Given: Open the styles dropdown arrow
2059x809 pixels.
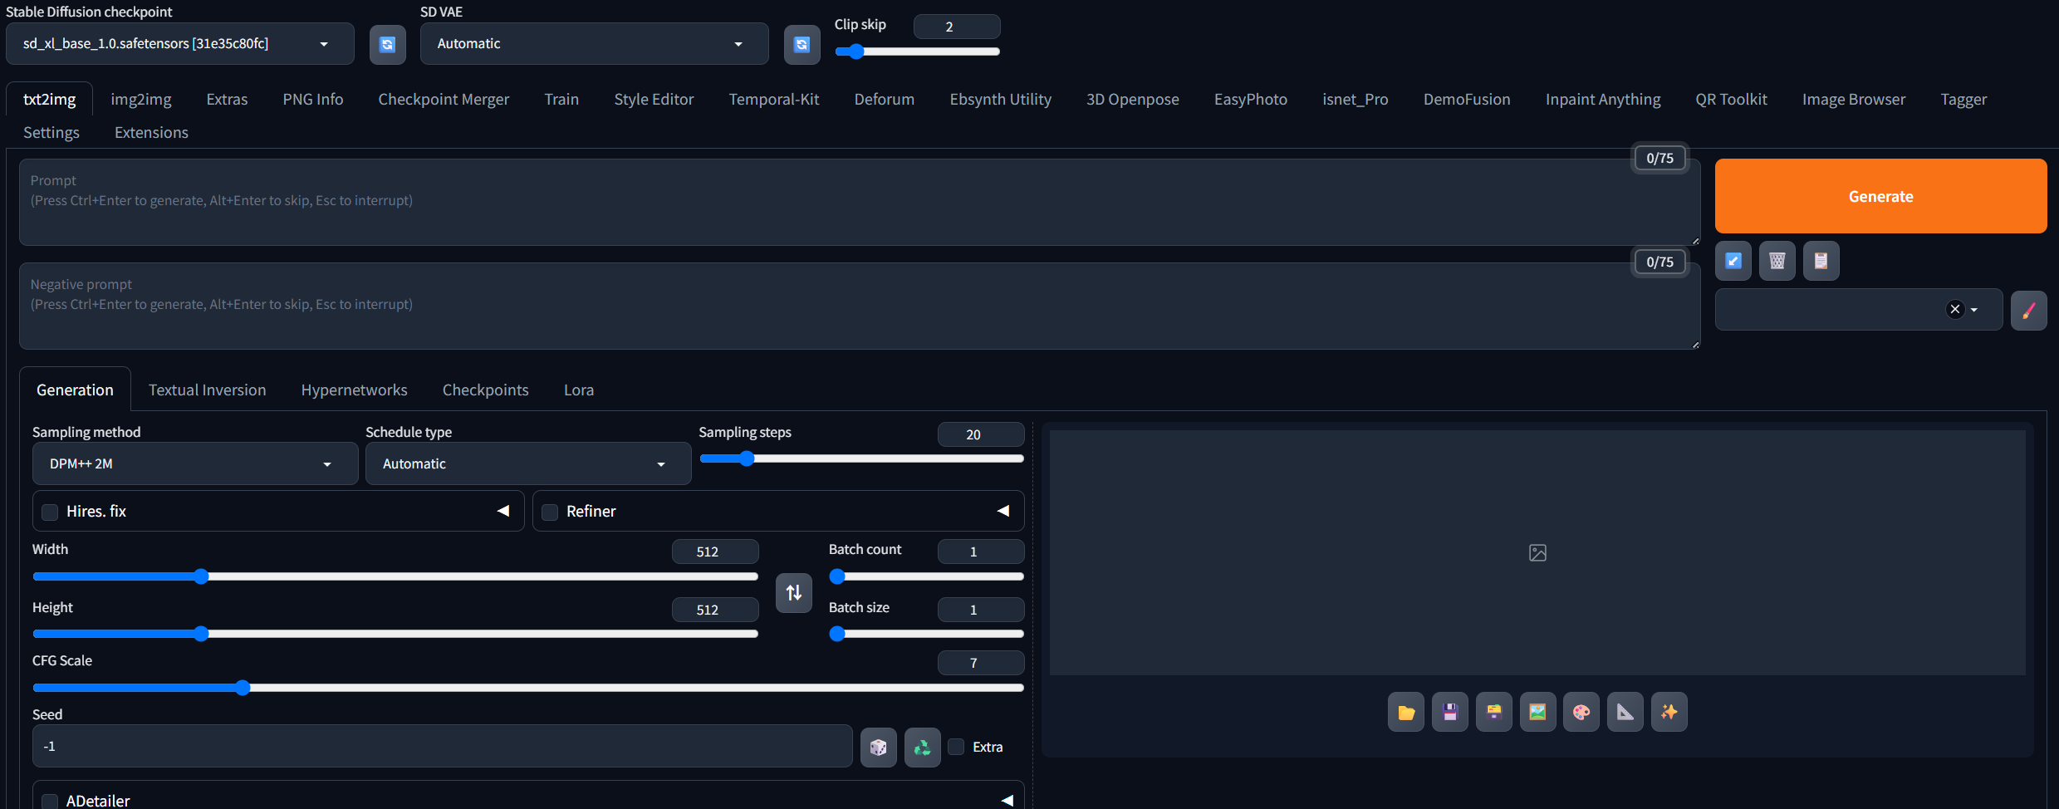Looking at the screenshot, I should tap(1974, 310).
